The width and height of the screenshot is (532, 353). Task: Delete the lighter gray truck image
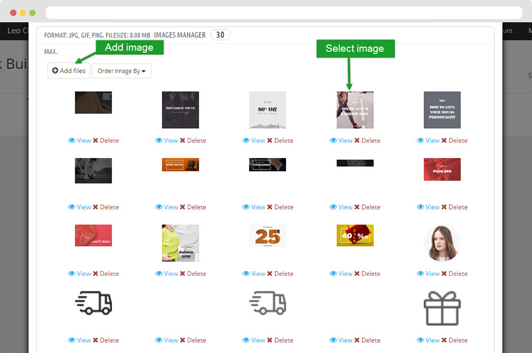[280, 340]
